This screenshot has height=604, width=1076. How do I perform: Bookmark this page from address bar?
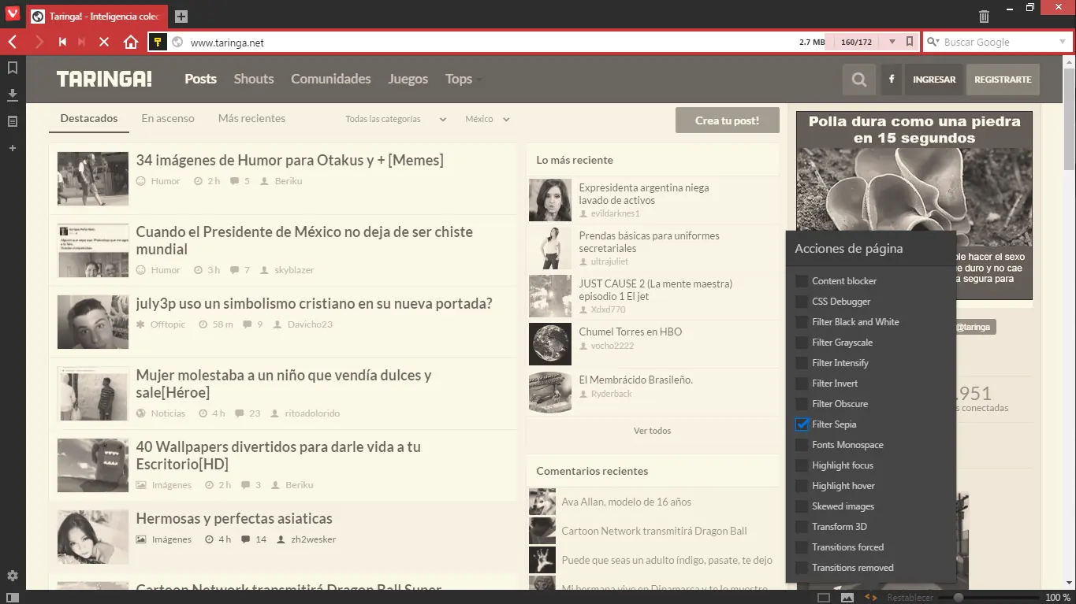tap(910, 42)
